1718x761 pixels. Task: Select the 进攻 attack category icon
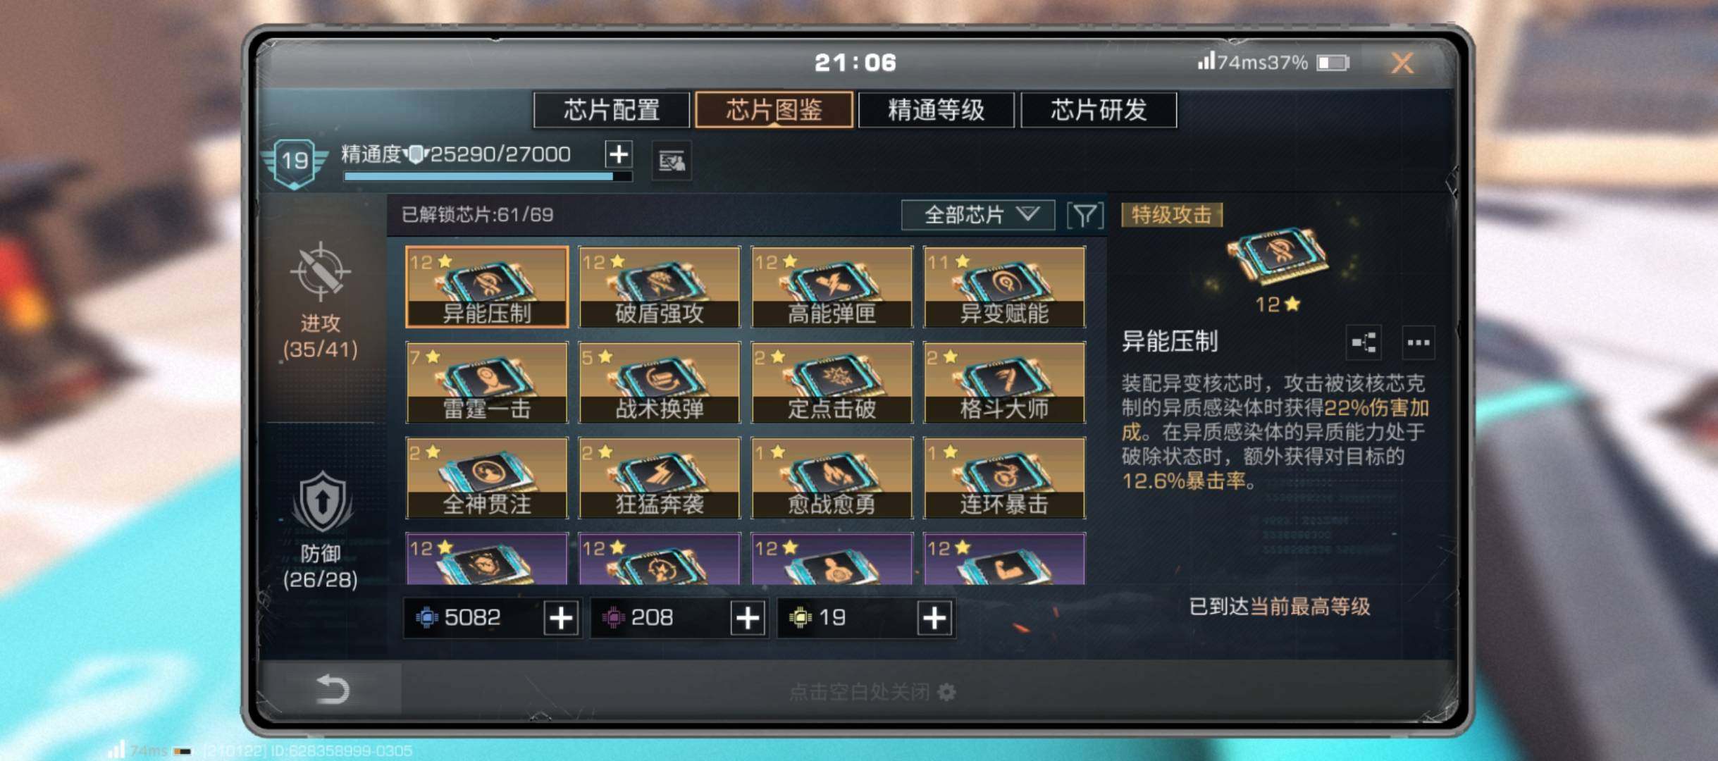click(320, 271)
